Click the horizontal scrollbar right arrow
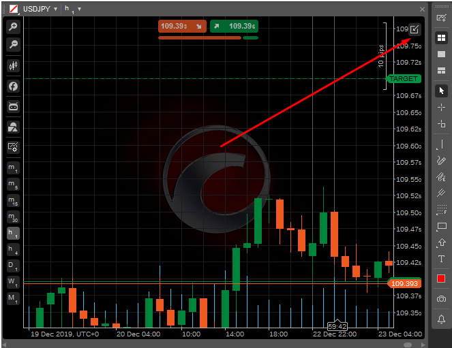This screenshot has width=452, height=348. [x=423, y=345]
